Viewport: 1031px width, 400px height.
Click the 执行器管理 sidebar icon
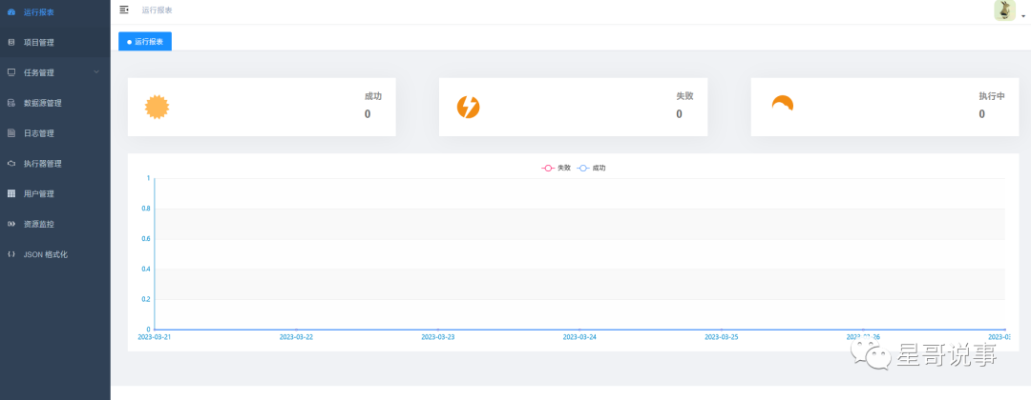pyautogui.click(x=11, y=164)
